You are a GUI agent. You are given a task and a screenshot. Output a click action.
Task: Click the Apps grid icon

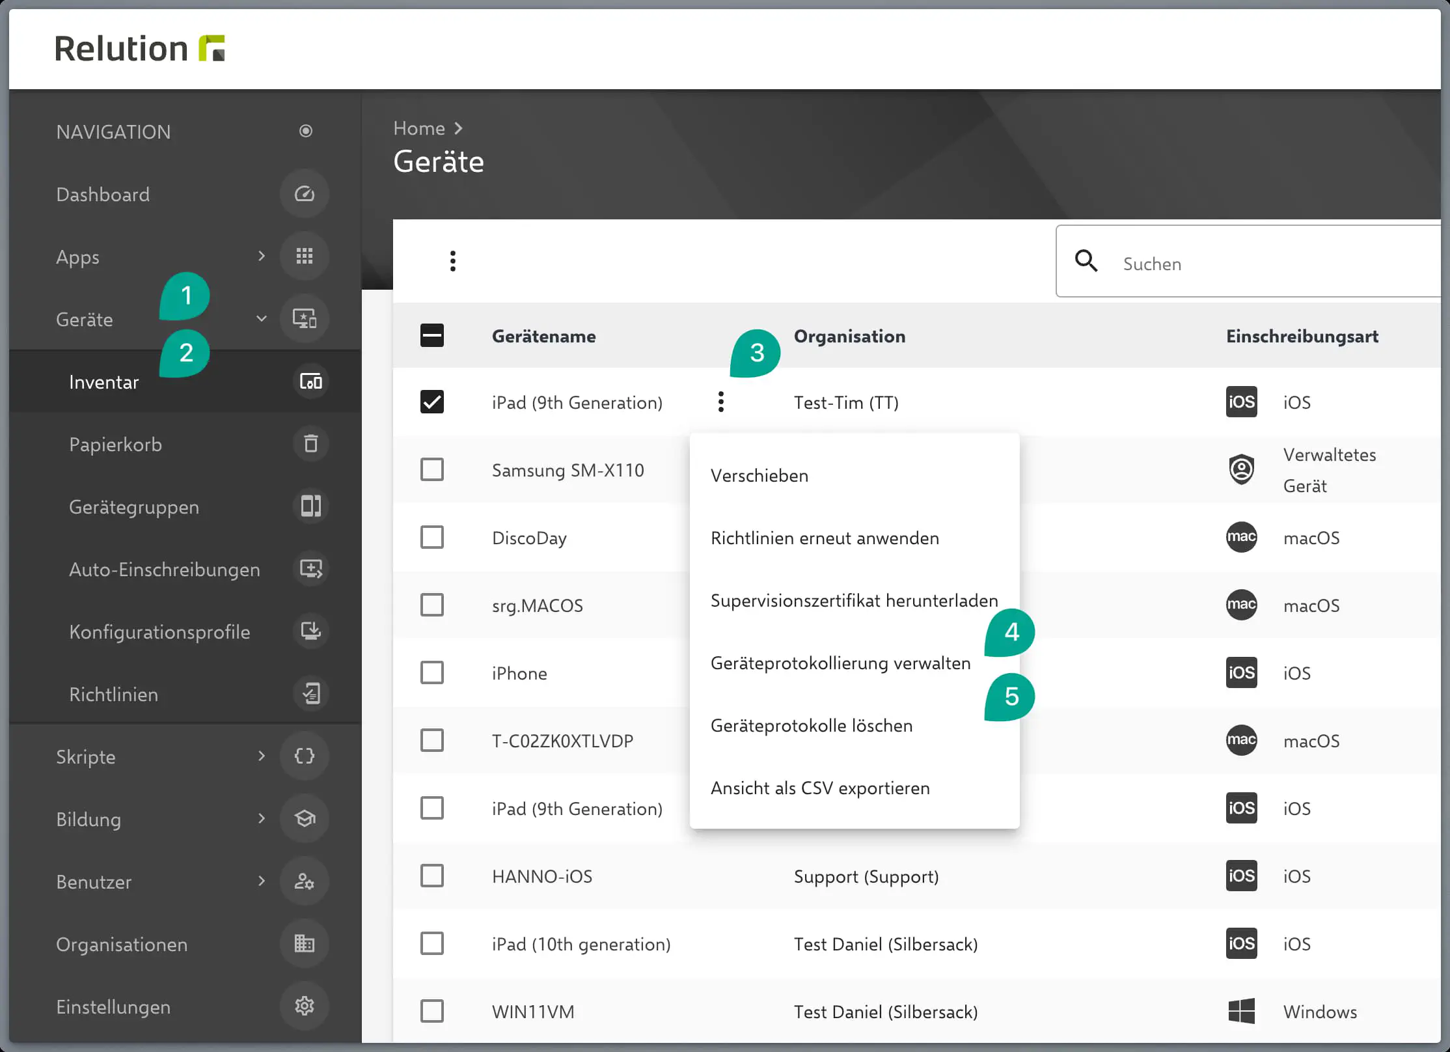coord(304,256)
